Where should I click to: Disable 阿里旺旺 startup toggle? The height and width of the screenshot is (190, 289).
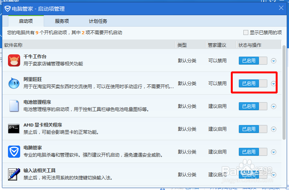[253, 83]
